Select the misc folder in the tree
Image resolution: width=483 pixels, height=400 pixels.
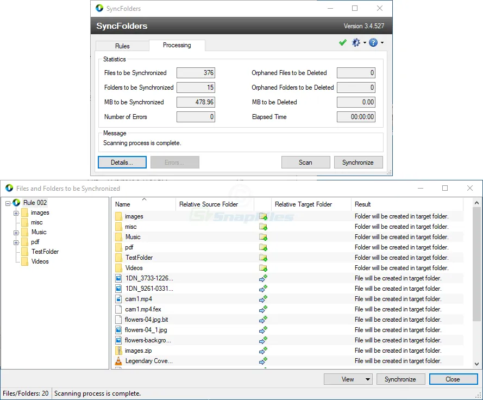tap(36, 222)
